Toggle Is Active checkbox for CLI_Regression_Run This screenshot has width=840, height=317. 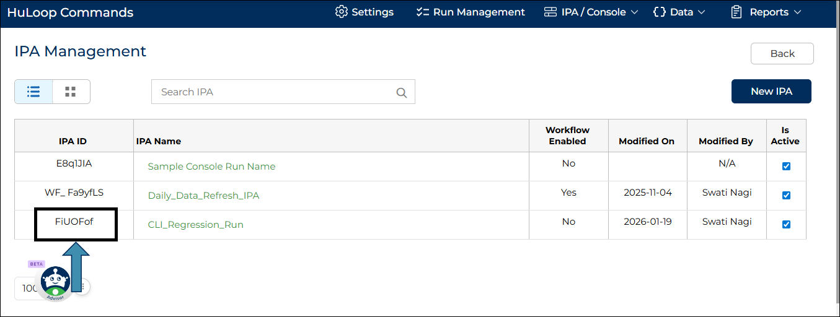[786, 225]
